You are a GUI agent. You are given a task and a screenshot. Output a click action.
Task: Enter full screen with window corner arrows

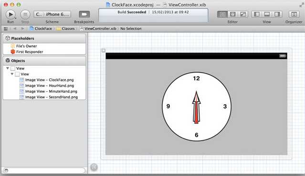click(301, 5)
